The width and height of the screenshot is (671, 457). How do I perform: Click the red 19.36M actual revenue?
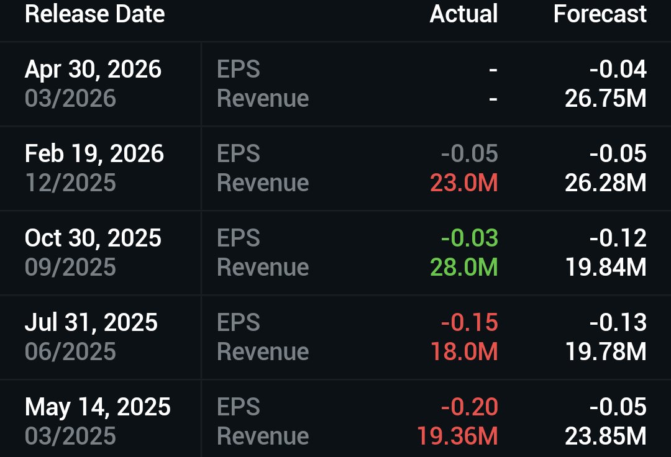click(x=457, y=436)
